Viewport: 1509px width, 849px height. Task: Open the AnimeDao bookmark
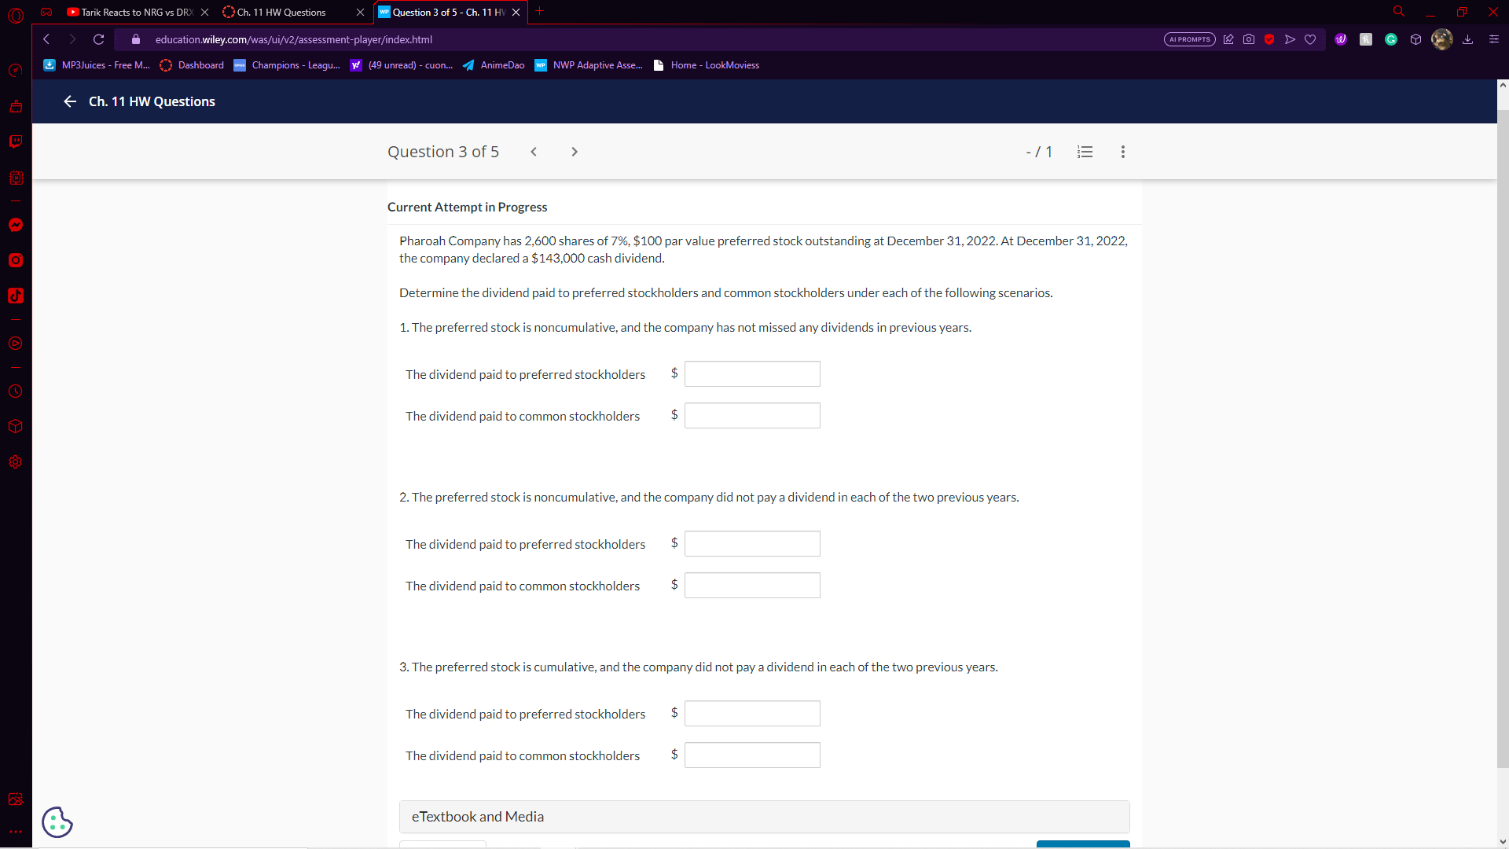(494, 65)
